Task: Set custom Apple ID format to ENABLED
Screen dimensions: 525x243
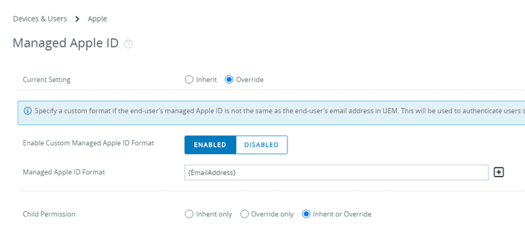Action: coord(211,145)
